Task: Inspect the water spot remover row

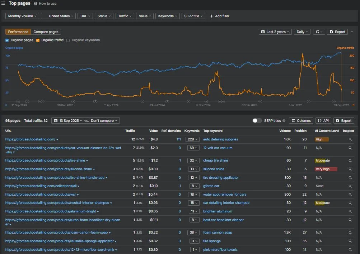Action: 350,195
